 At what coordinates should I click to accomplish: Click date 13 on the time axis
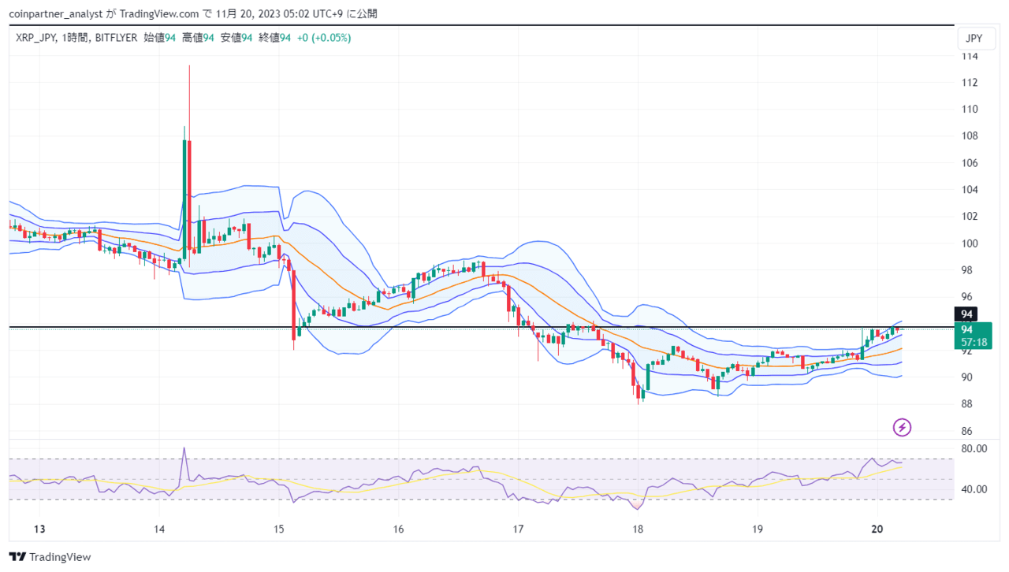40,529
